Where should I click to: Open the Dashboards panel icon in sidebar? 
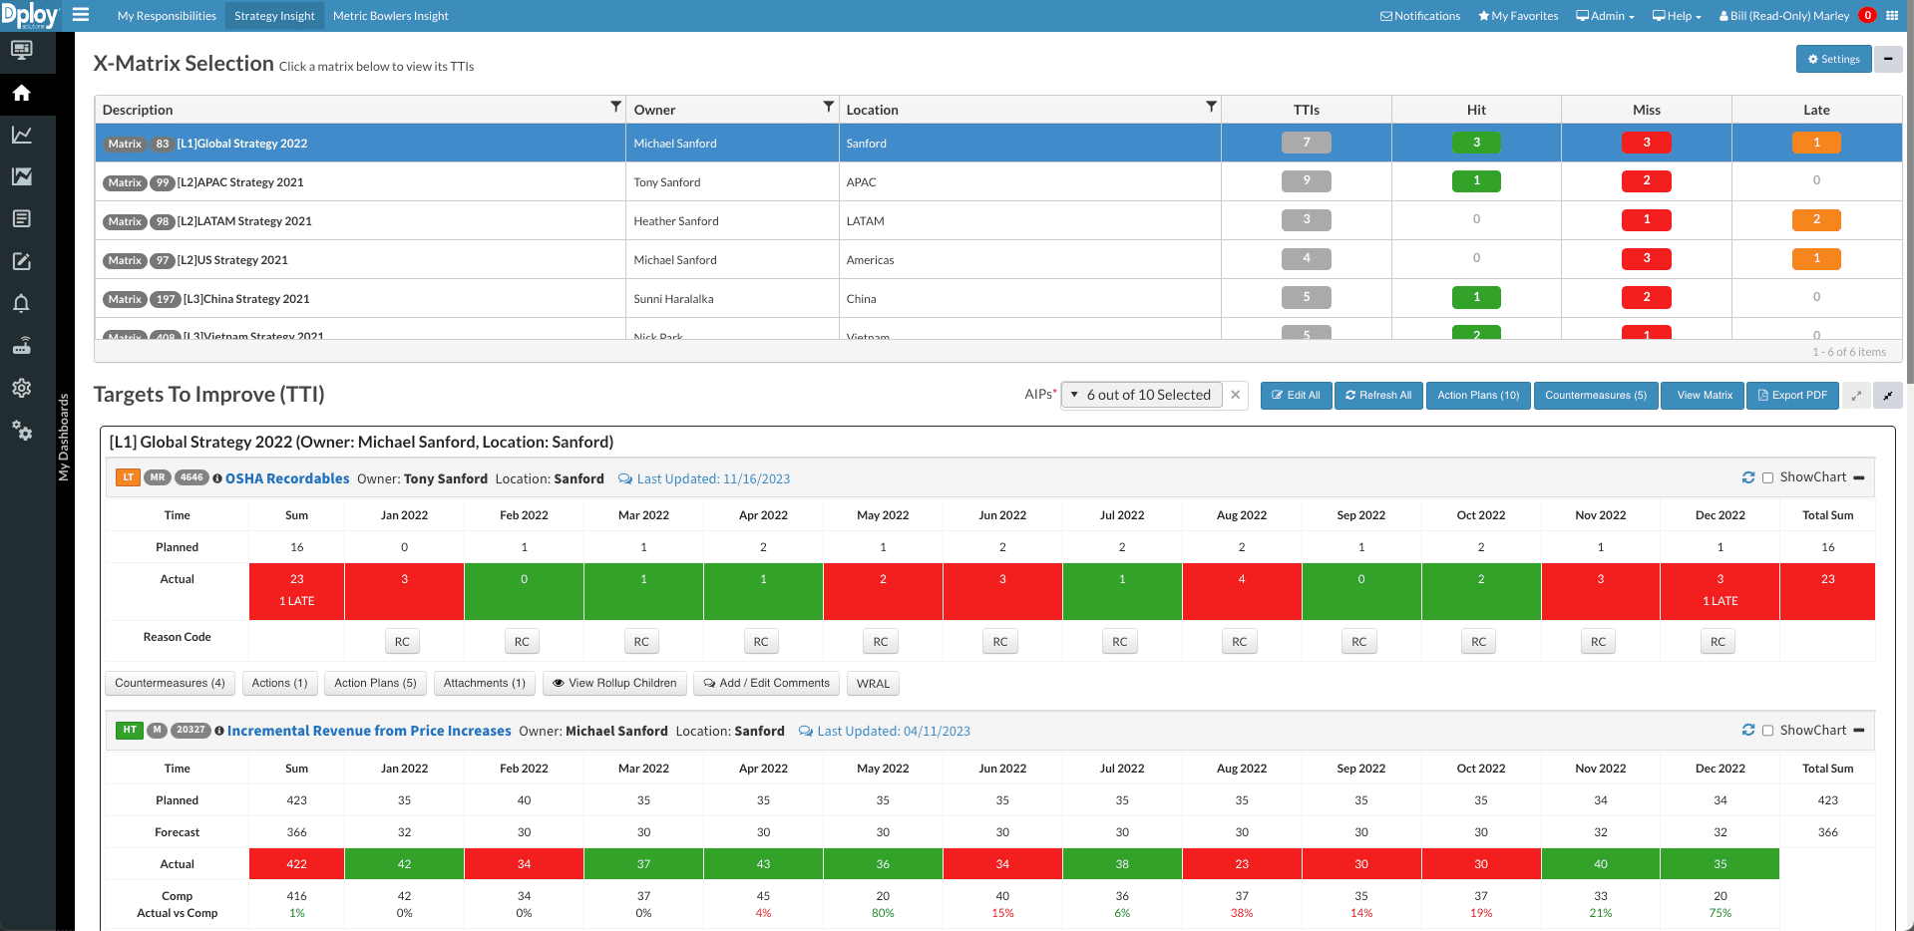pos(22,52)
